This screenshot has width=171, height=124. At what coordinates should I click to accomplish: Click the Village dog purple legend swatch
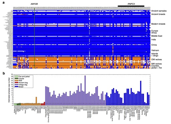point(16,85)
